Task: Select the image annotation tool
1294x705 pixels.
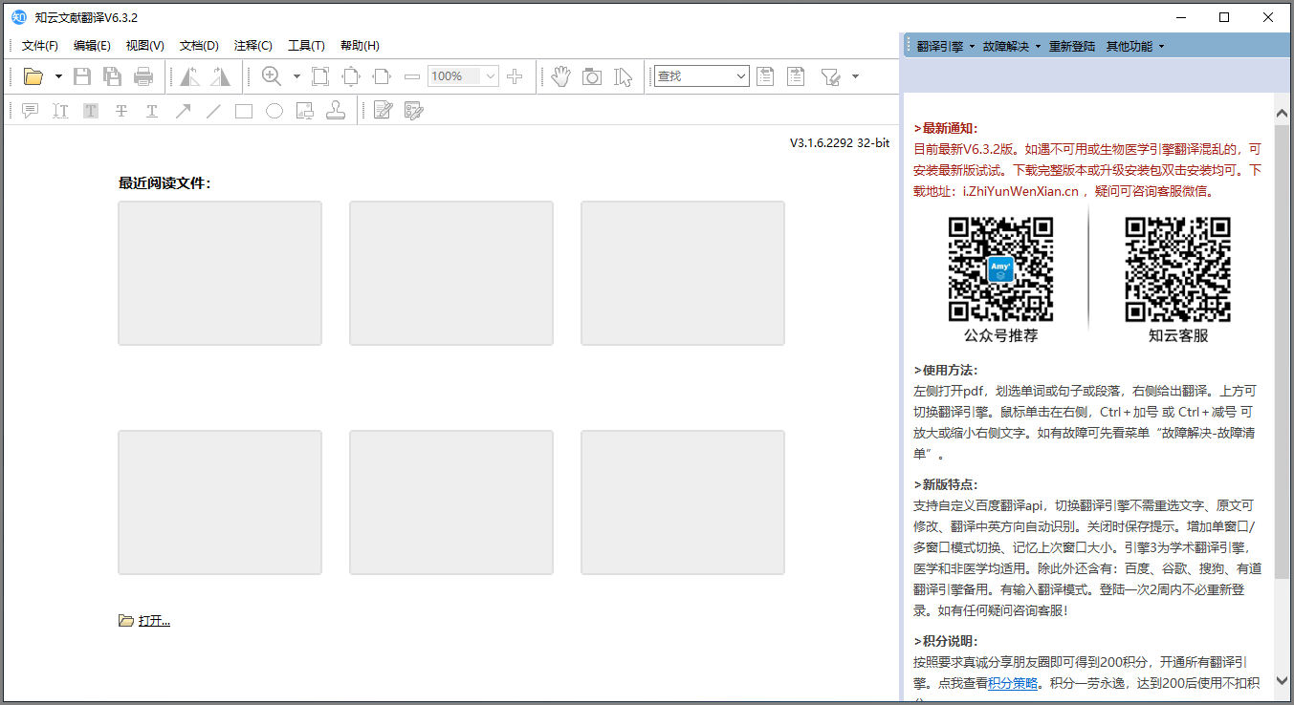Action: [305, 111]
